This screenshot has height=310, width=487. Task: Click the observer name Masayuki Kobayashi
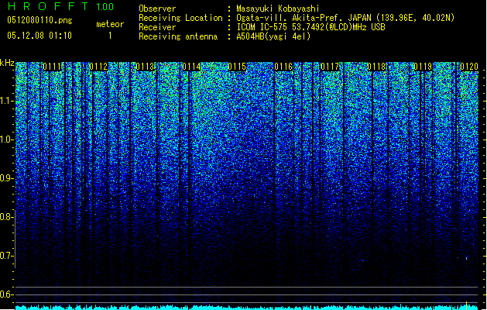coord(278,9)
